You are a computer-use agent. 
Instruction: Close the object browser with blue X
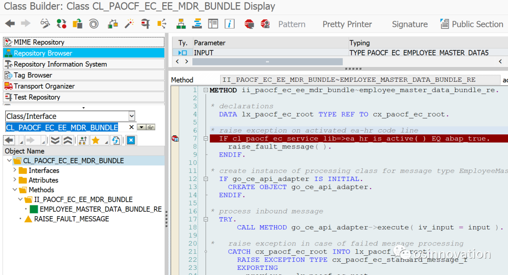[131, 140]
